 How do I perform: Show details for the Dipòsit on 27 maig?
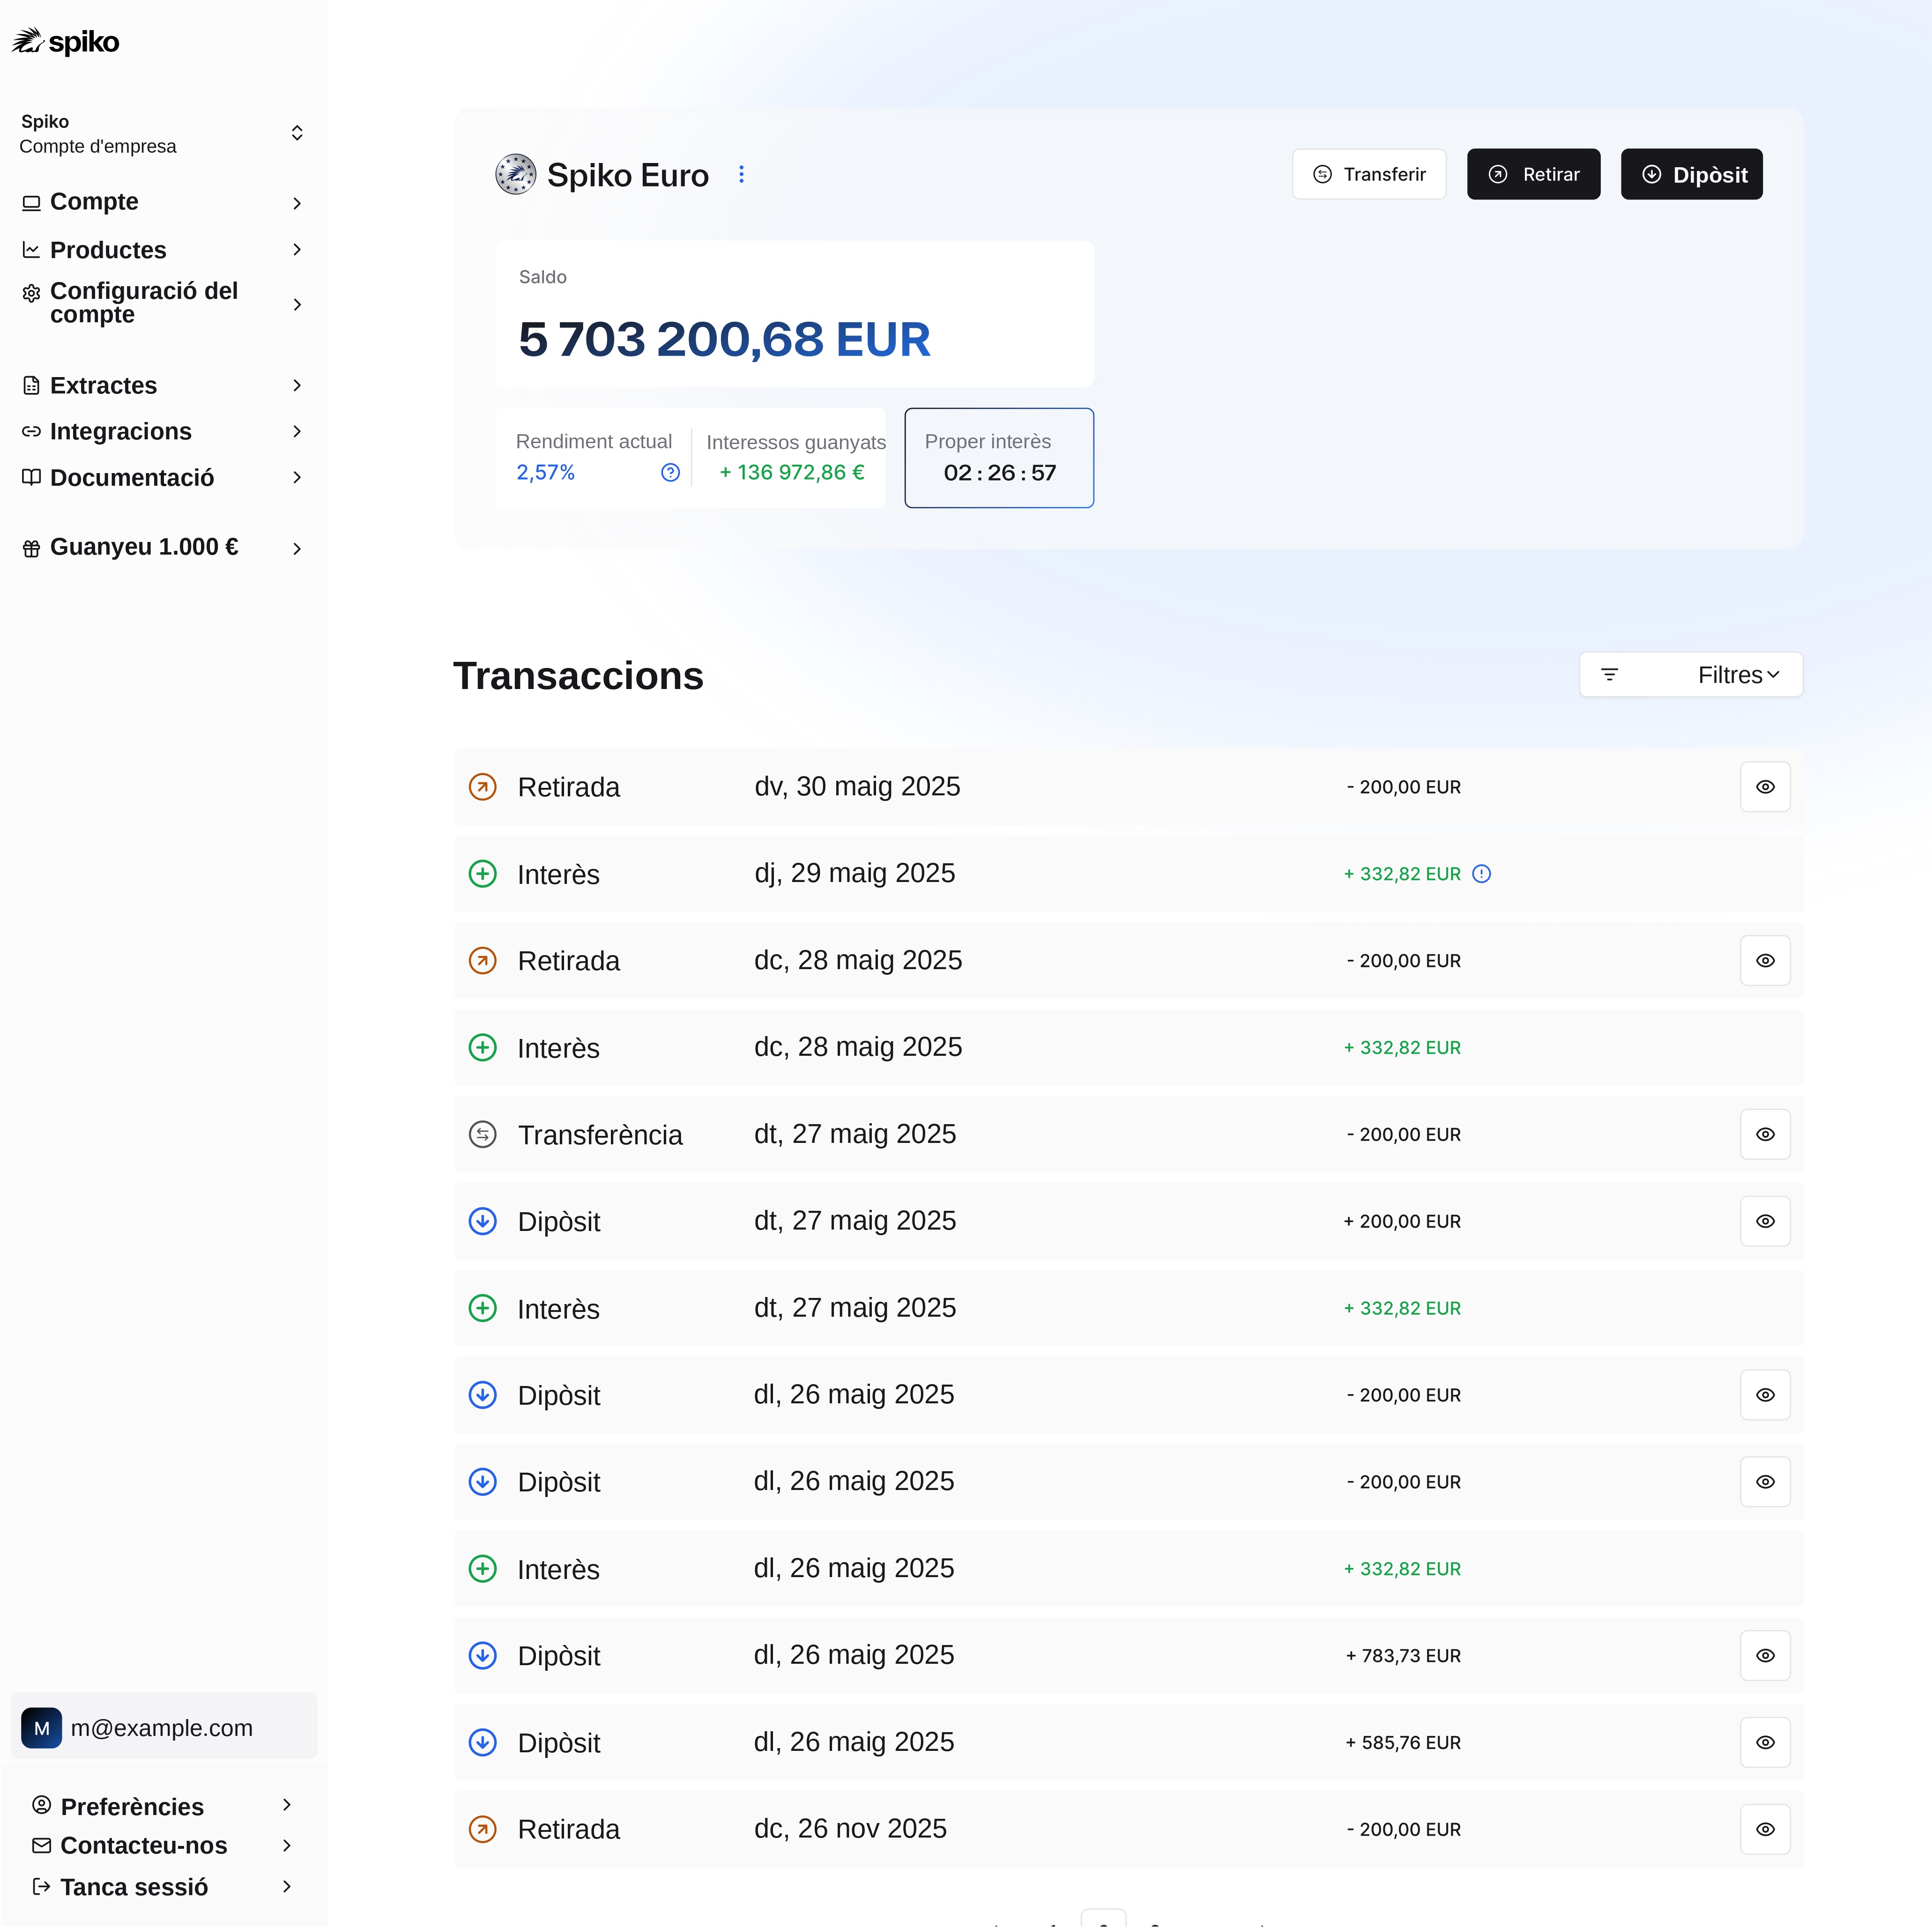(x=1765, y=1221)
